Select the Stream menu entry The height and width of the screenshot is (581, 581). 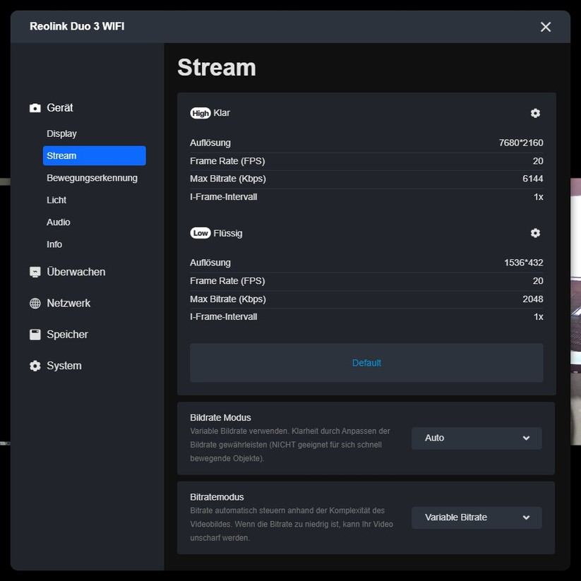click(61, 155)
